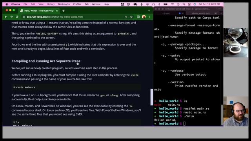Open the Chrome application menu

click(16, 4)
